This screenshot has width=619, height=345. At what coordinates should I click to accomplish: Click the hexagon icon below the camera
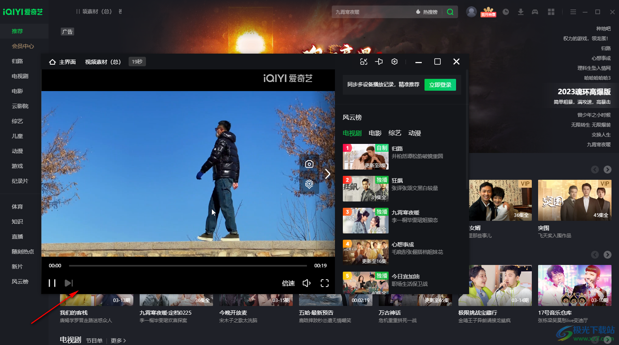coord(309,184)
